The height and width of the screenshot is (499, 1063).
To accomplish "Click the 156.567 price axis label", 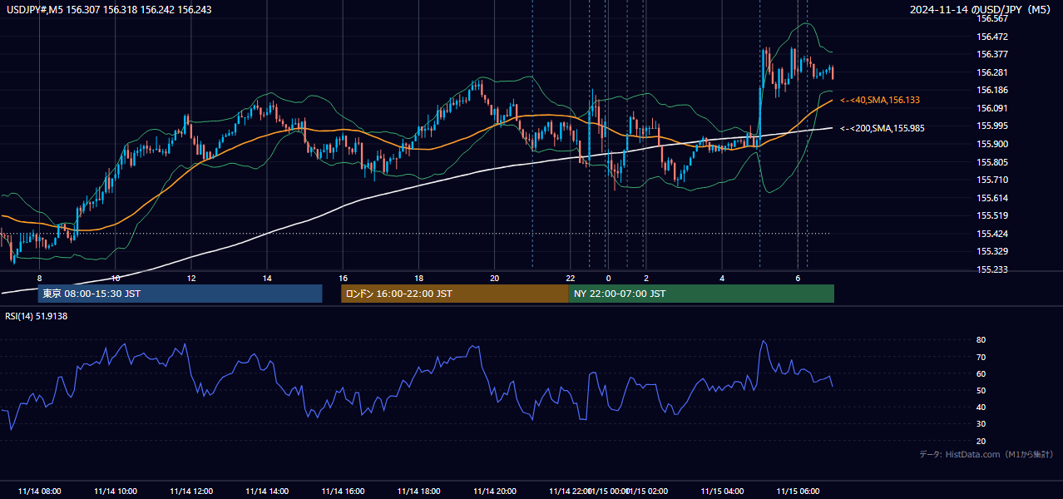I will pyautogui.click(x=992, y=18).
